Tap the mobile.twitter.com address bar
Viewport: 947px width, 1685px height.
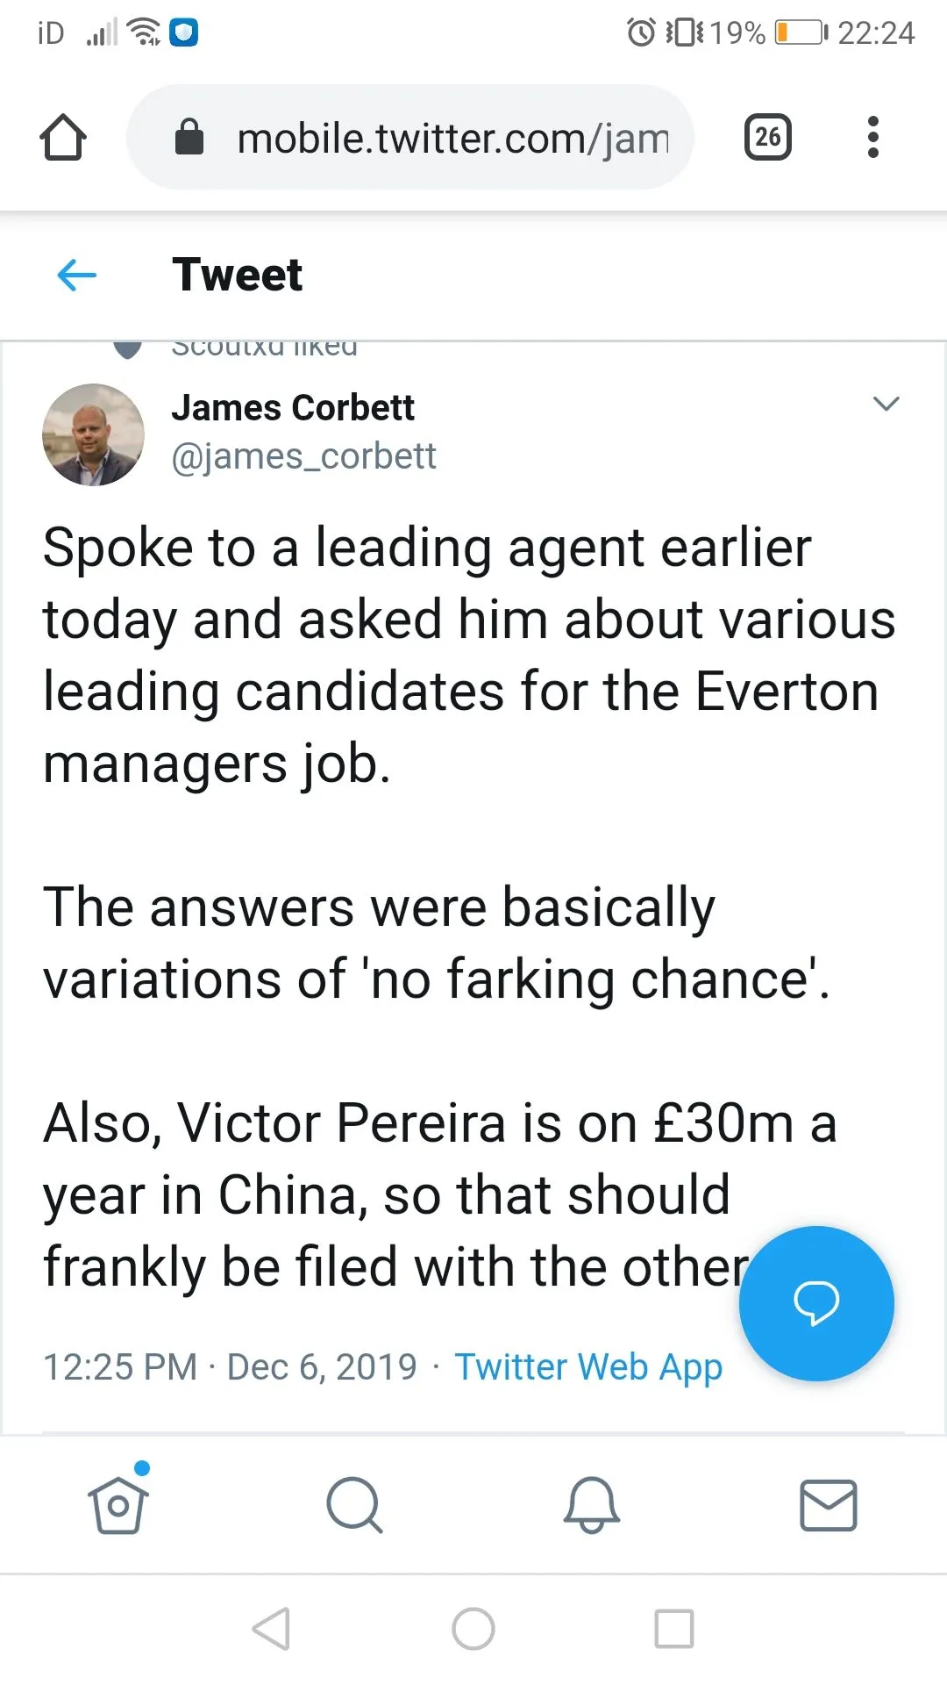(x=452, y=139)
